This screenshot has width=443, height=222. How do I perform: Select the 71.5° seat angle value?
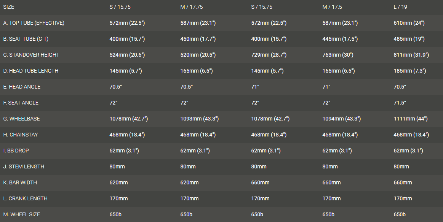[400, 103]
